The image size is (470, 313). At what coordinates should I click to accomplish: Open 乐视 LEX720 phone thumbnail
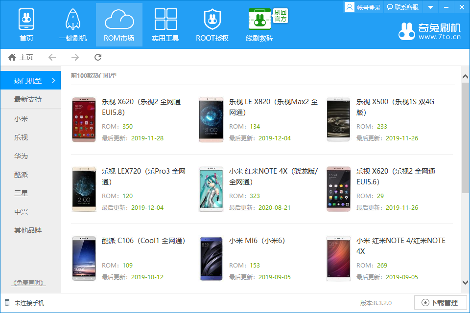(x=84, y=189)
